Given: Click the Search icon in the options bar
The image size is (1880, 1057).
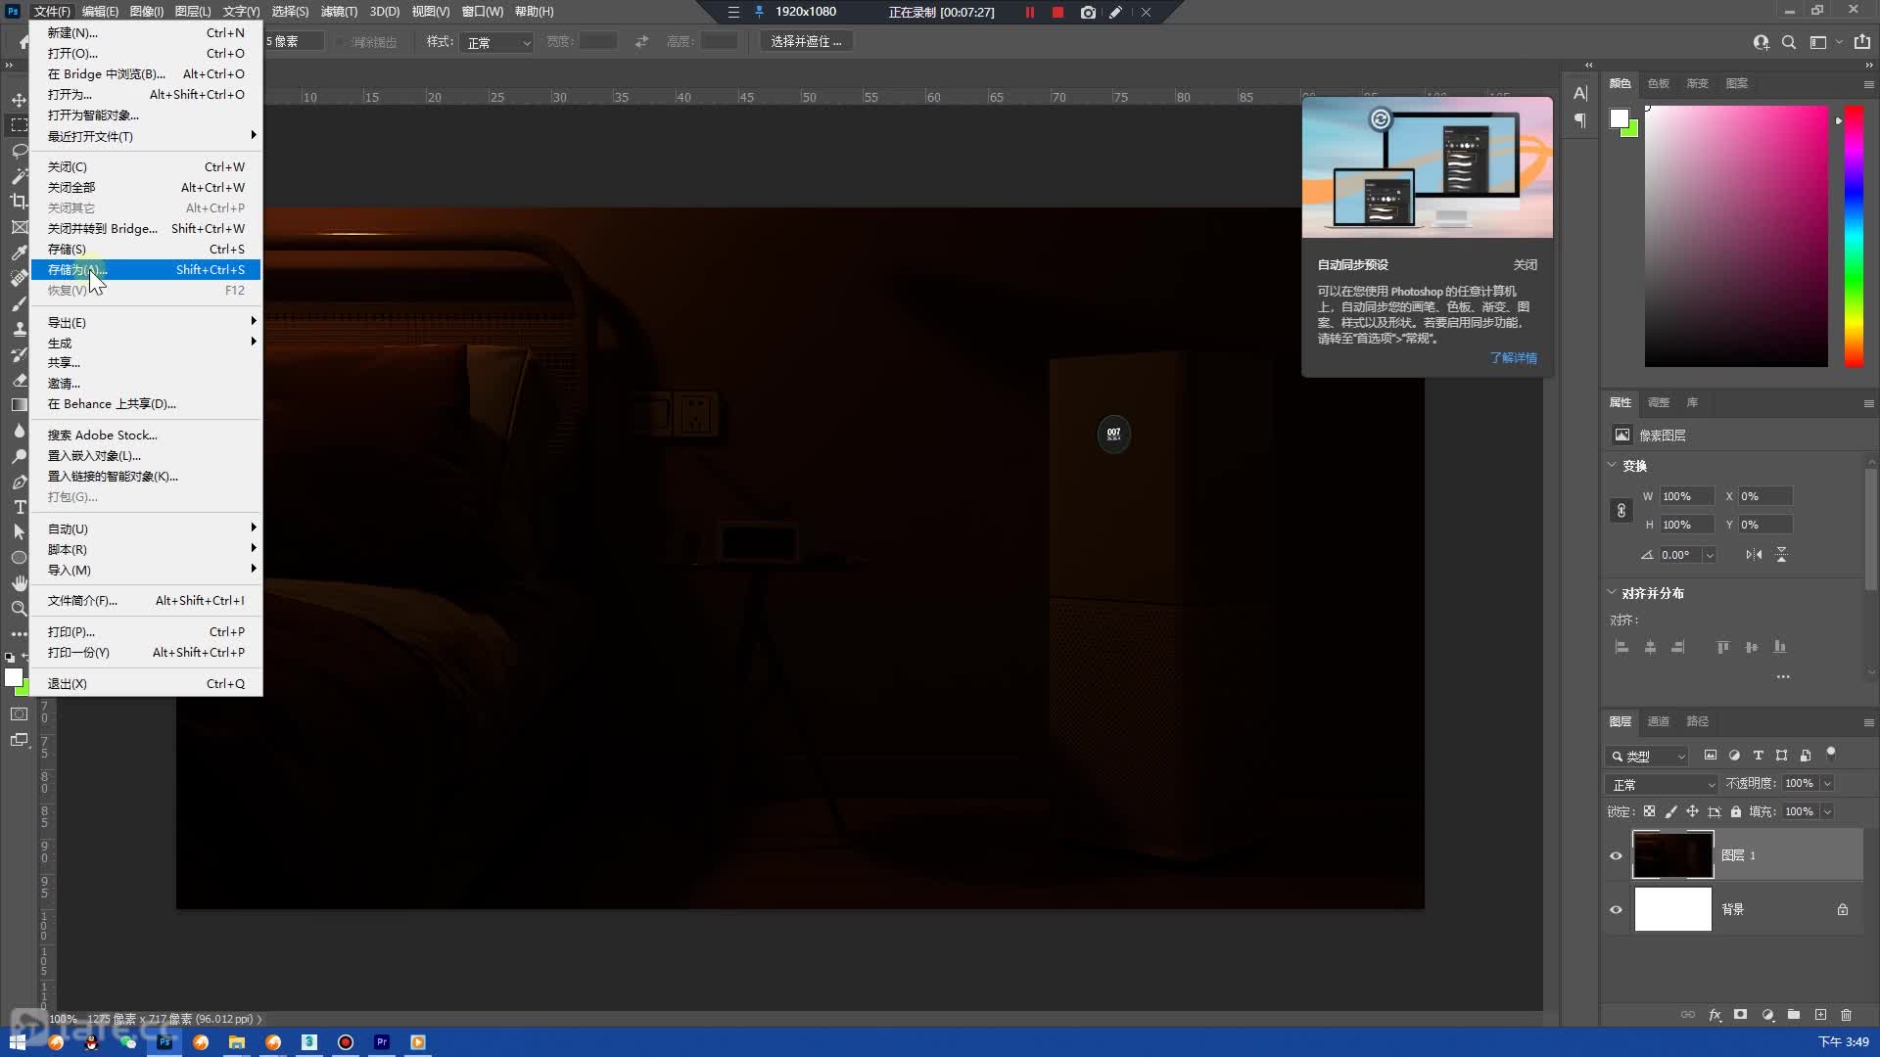Looking at the screenshot, I should (1789, 42).
